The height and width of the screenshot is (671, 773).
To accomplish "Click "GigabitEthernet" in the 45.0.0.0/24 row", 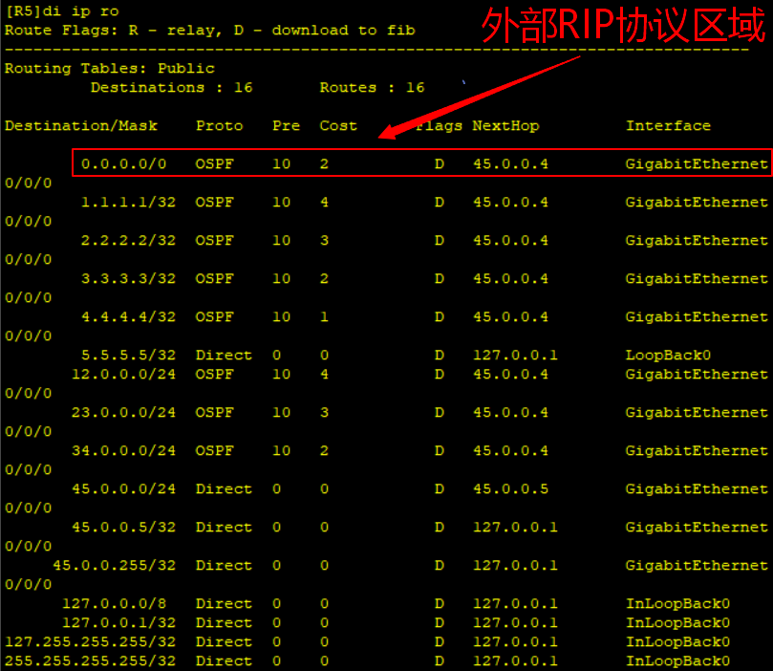I will (697, 489).
